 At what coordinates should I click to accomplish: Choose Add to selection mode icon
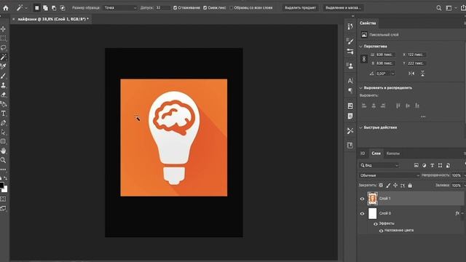pyautogui.click(x=45, y=8)
